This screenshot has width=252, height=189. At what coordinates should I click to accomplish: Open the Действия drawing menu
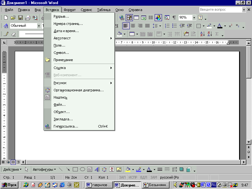(12, 169)
